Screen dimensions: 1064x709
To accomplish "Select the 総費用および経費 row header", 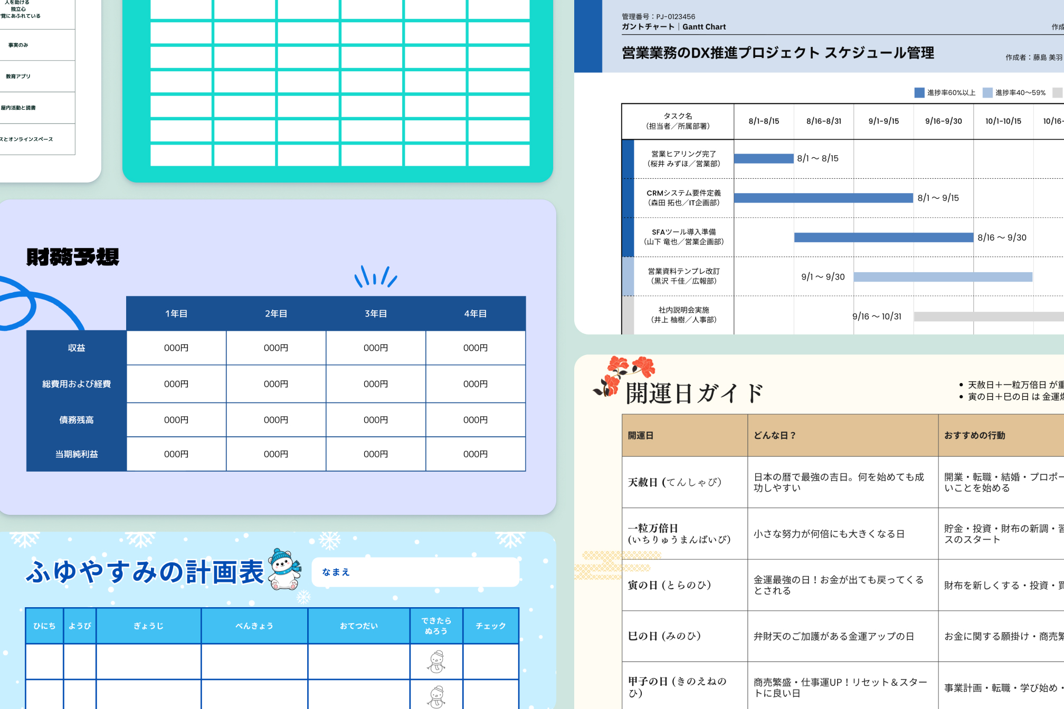I will coord(77,384).
